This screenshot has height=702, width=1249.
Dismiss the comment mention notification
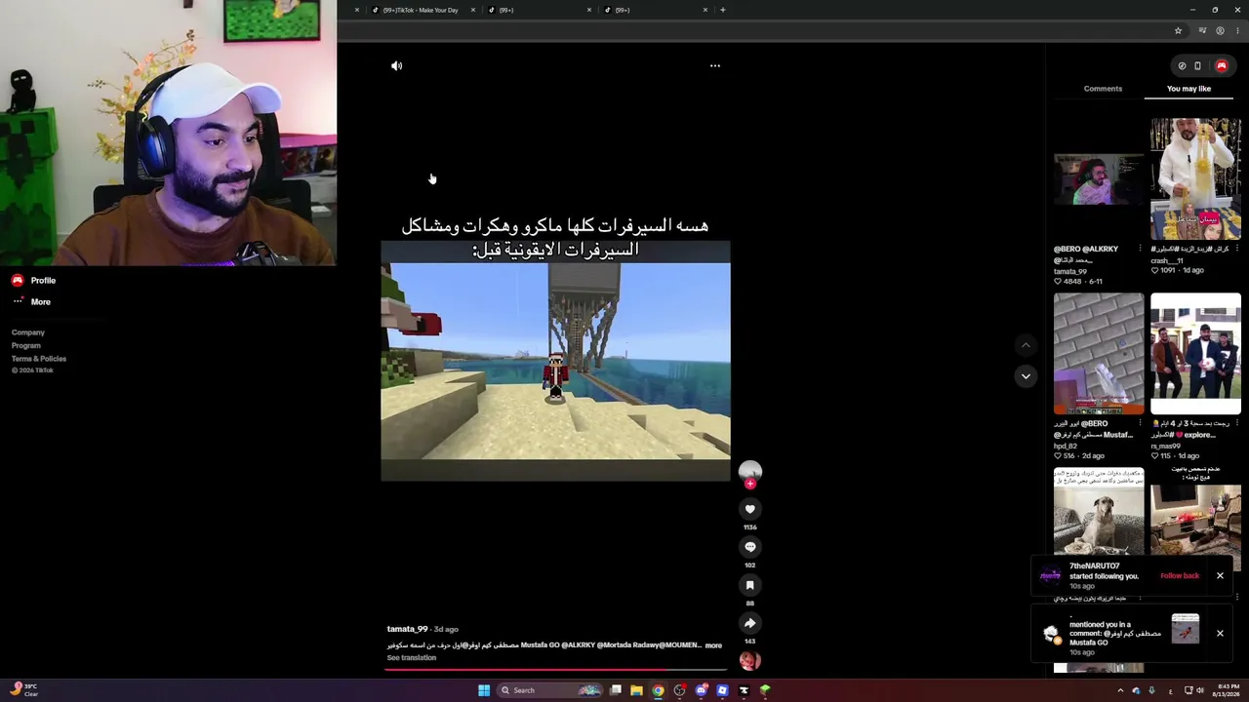tap(1220, 634)
